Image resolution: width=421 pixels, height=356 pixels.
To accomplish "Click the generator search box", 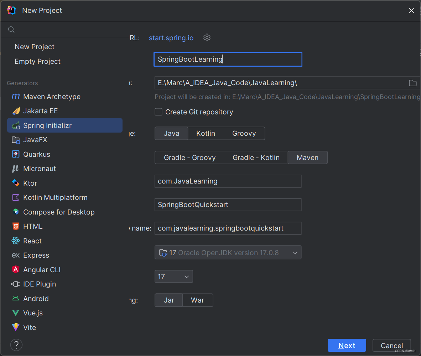I will [65, 30].
